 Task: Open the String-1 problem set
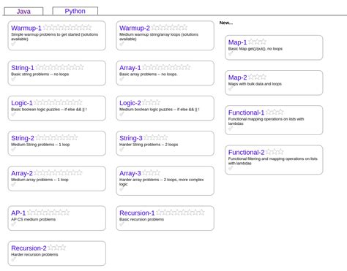coord(23,68)
